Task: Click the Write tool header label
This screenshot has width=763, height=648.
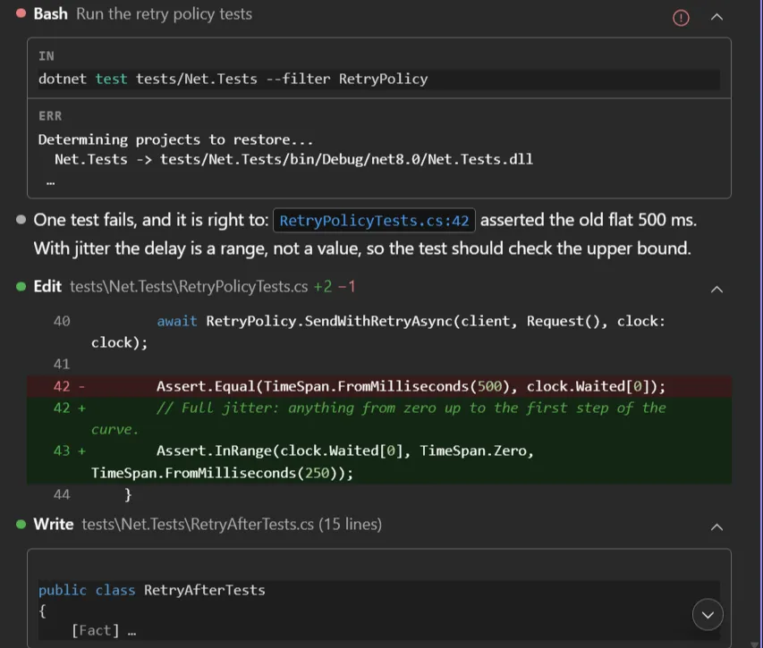Action: click(54, 525)
